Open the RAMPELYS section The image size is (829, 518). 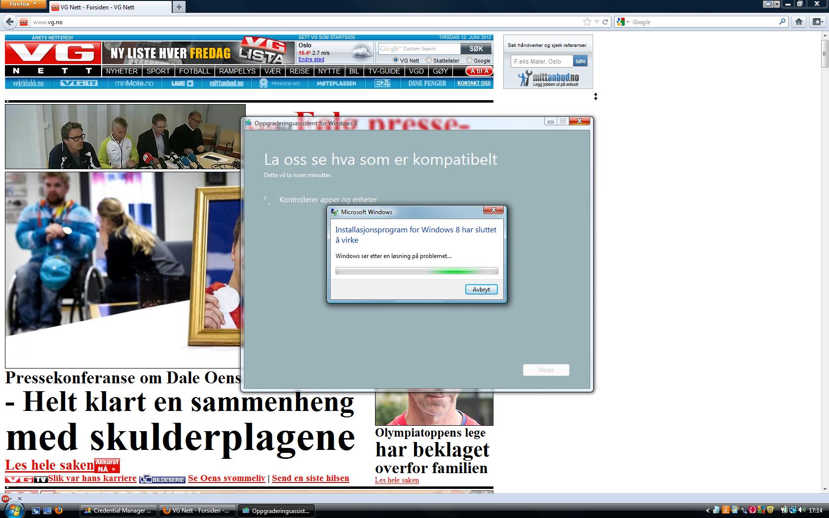(237, 71)
